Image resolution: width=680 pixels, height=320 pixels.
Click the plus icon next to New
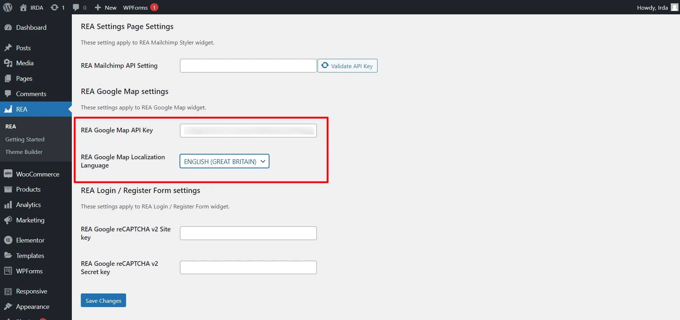point(98,8)
